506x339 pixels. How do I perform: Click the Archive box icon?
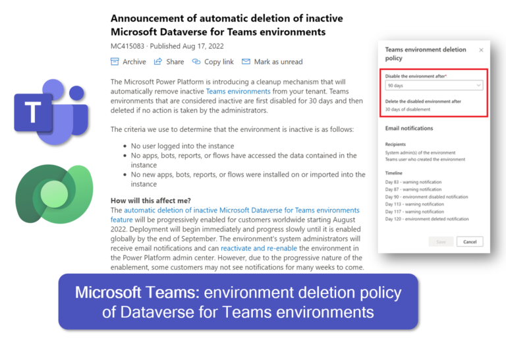pos(115,62)
